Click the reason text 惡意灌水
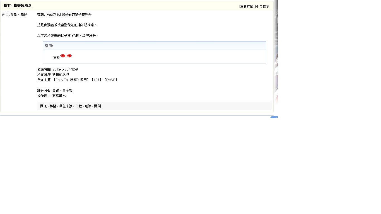The height and width of the screenshot is (214, 381). 59,96
